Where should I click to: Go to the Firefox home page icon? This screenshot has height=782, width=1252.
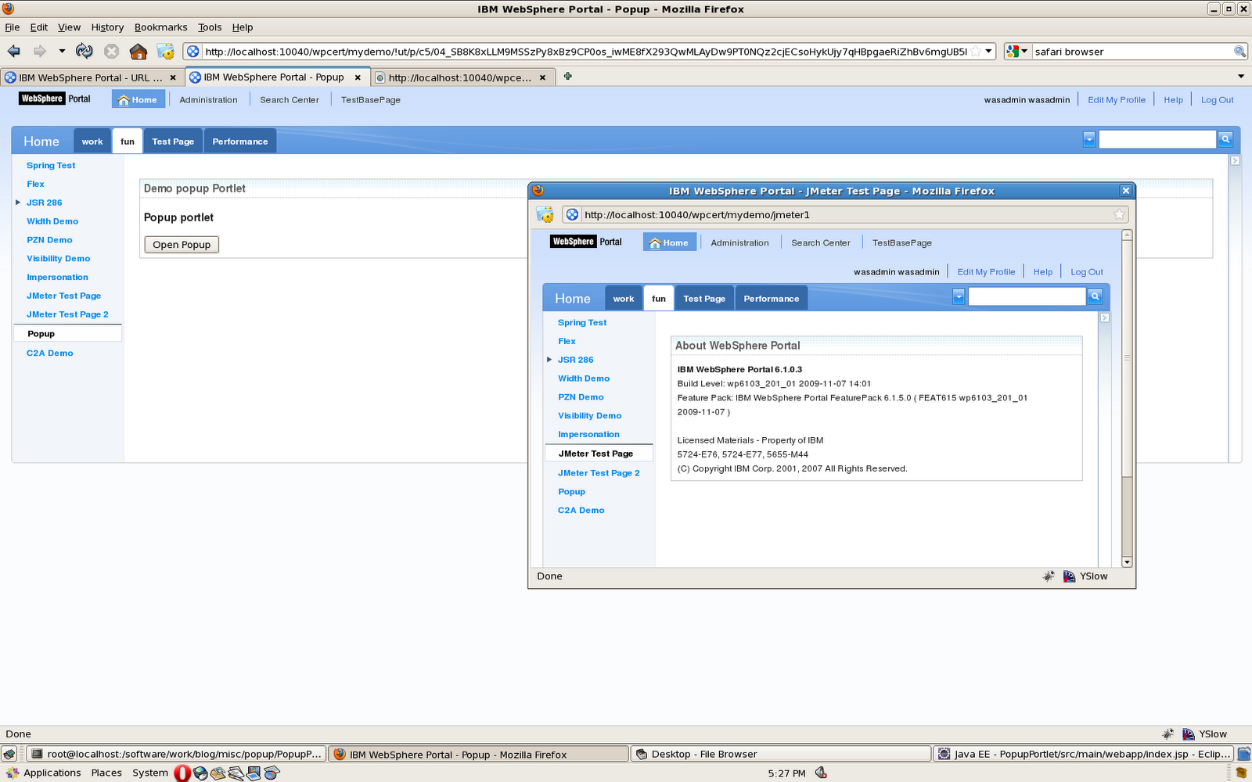pyautogui.click(x=139, y=52)
